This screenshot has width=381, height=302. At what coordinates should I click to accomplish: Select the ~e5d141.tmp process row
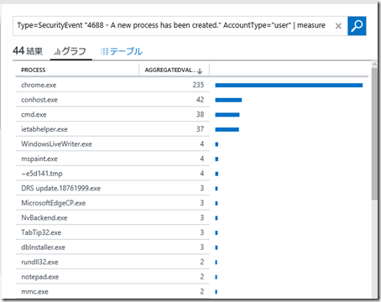pyautogui.click(x=112, y=174)
